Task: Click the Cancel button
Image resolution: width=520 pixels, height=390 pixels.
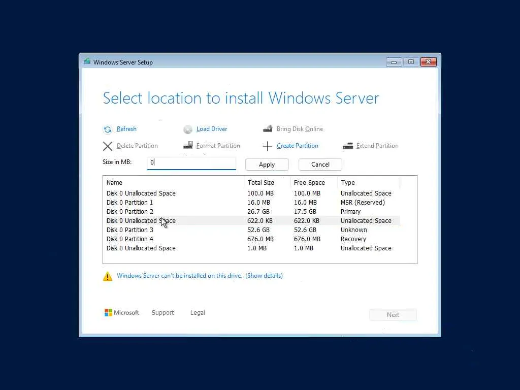Action: [x=320, y=165]
